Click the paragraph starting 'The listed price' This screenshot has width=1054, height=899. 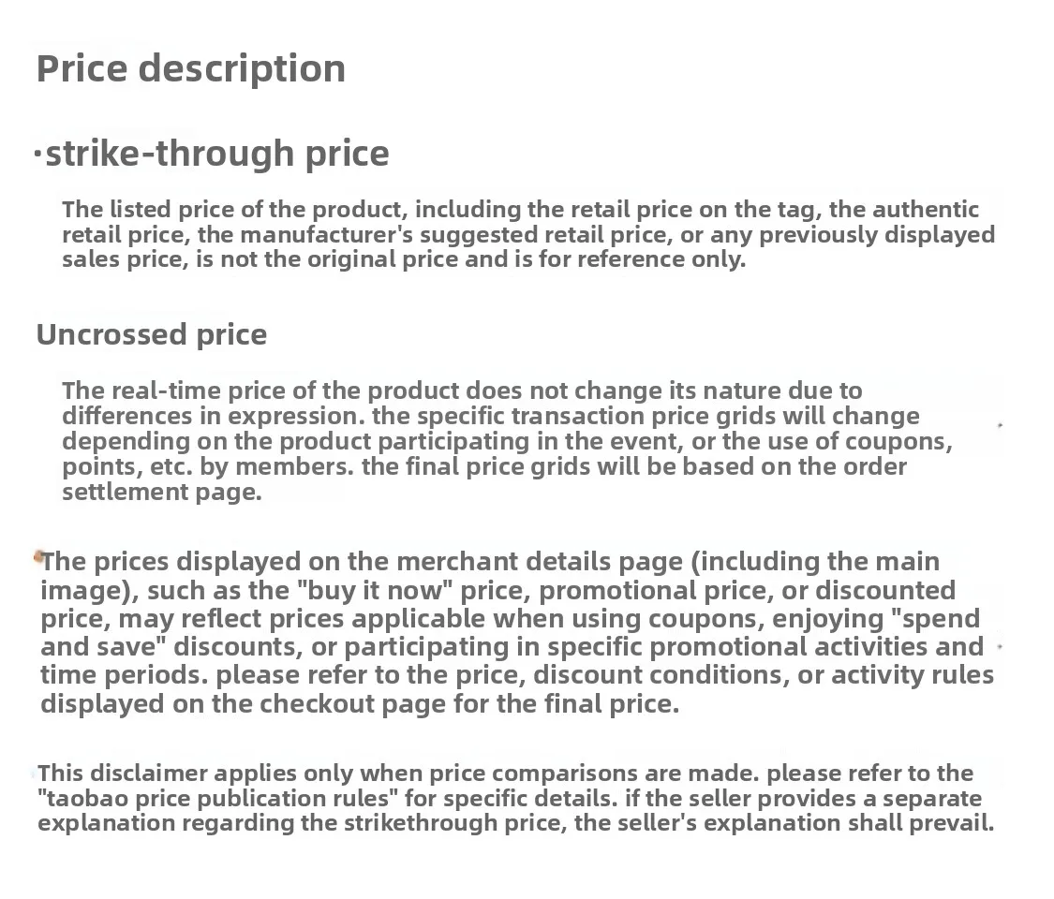pos(528,234)
